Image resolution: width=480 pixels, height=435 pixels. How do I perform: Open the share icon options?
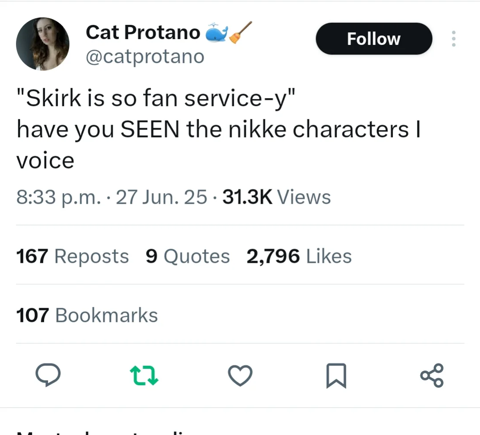pos(432,375)
